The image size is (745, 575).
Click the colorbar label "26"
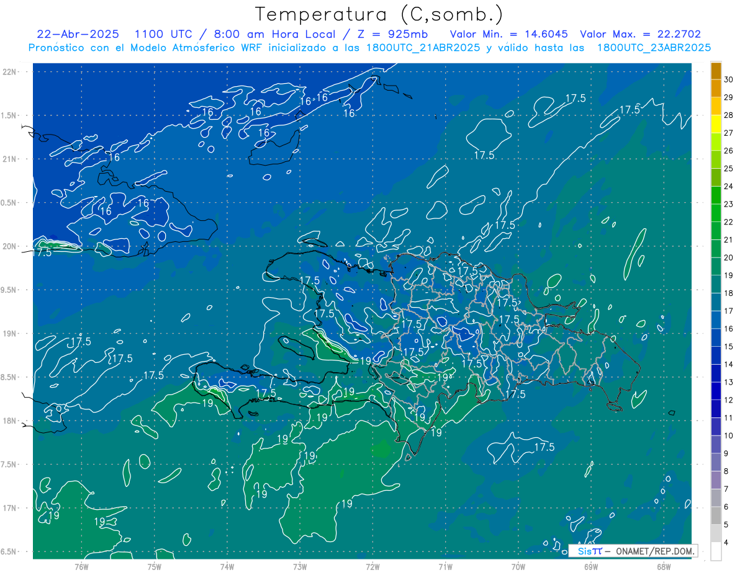pos(729,151)
